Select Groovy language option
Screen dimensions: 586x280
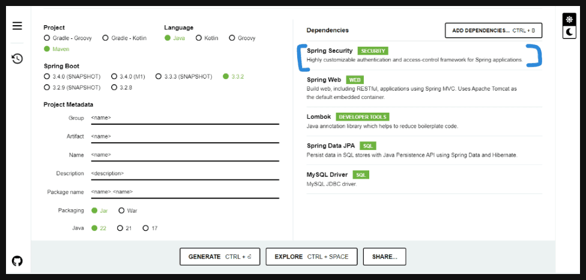(242, 38)
